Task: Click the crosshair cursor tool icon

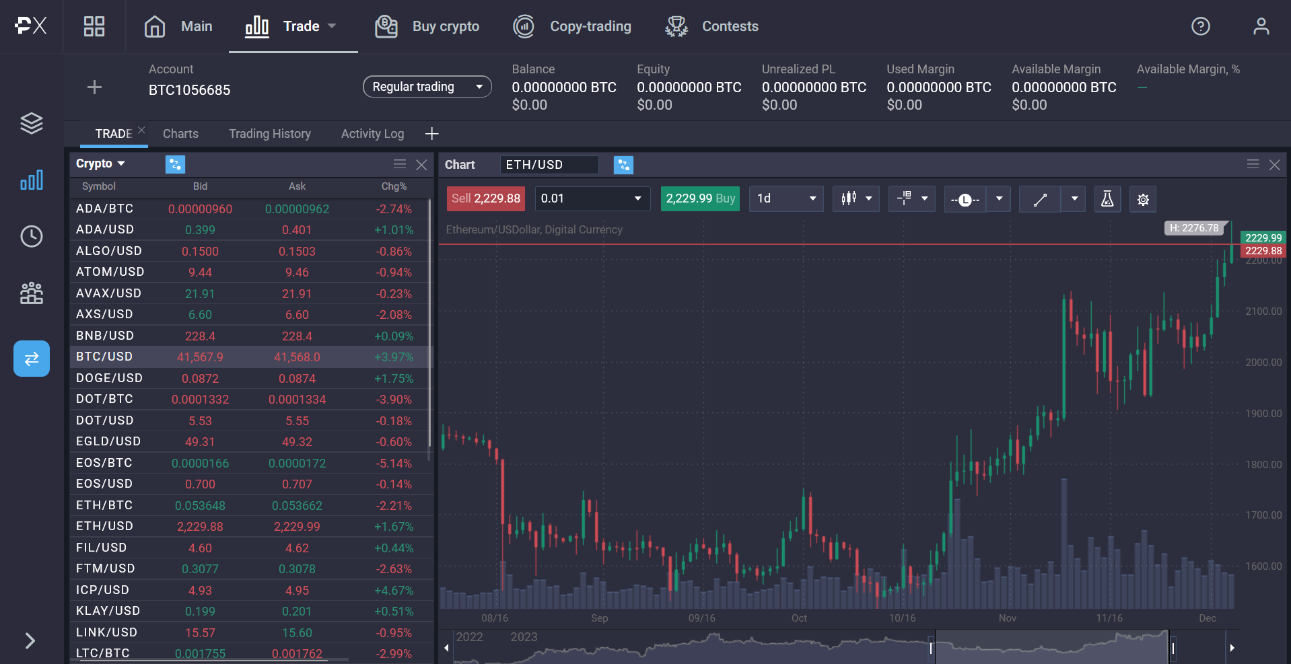Action: (904, 198)
